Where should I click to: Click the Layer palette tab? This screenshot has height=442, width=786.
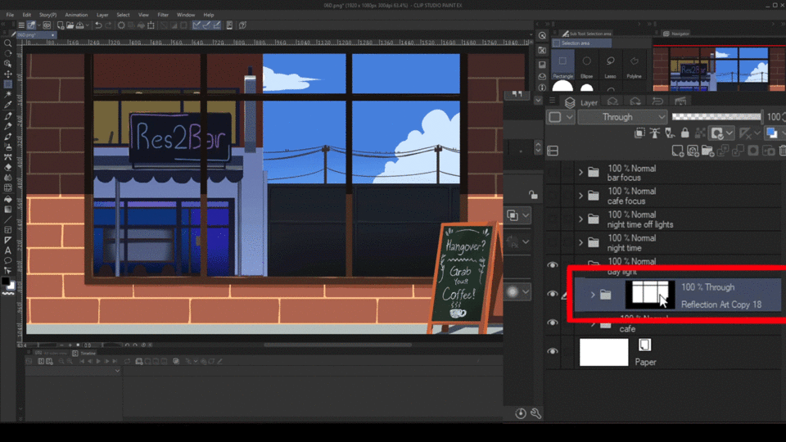581,102
